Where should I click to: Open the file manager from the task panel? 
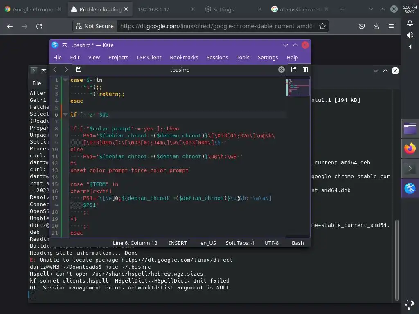coord(410,128)
